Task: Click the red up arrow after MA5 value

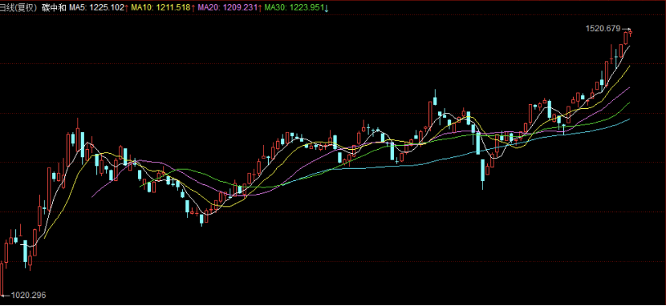Action: (127, 8)
